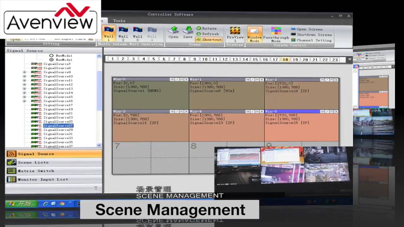The height and width of the screenshot is (227, 404).
Task: Expand the SignalSource14 node
Action: [24, 93]
